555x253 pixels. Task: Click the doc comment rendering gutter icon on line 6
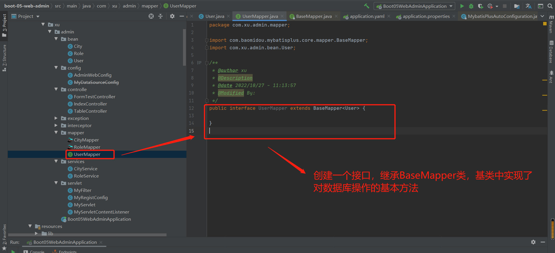(x=199, y=63)
